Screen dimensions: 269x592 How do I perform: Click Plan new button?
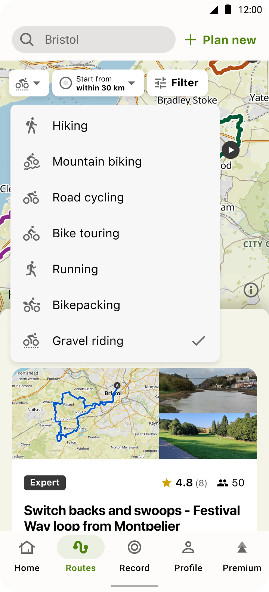coord(221,40)
